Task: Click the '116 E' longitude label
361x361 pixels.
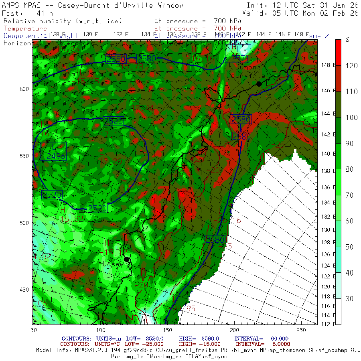Action: pyautogui.click(x=329, y=306)
